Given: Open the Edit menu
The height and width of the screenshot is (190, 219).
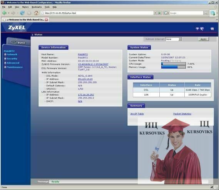Looking at the screenshot, I should point(10,7).
